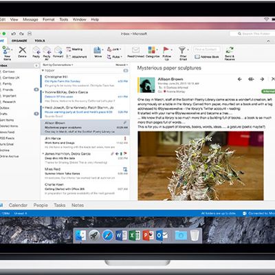Forward message as Attachment
The image size is (275, 275).
pyautogui.click(x=76, y=56)
